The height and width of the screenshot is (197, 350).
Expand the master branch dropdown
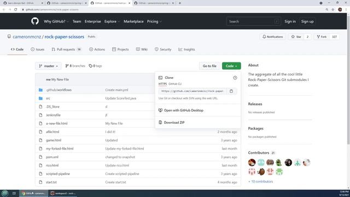[48, 66]
